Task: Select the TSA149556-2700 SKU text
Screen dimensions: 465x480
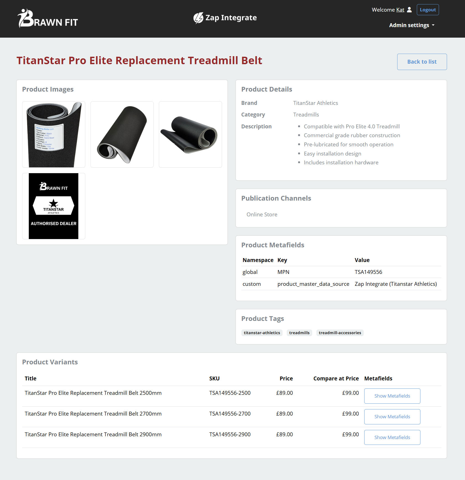Action: click(230, 414)
